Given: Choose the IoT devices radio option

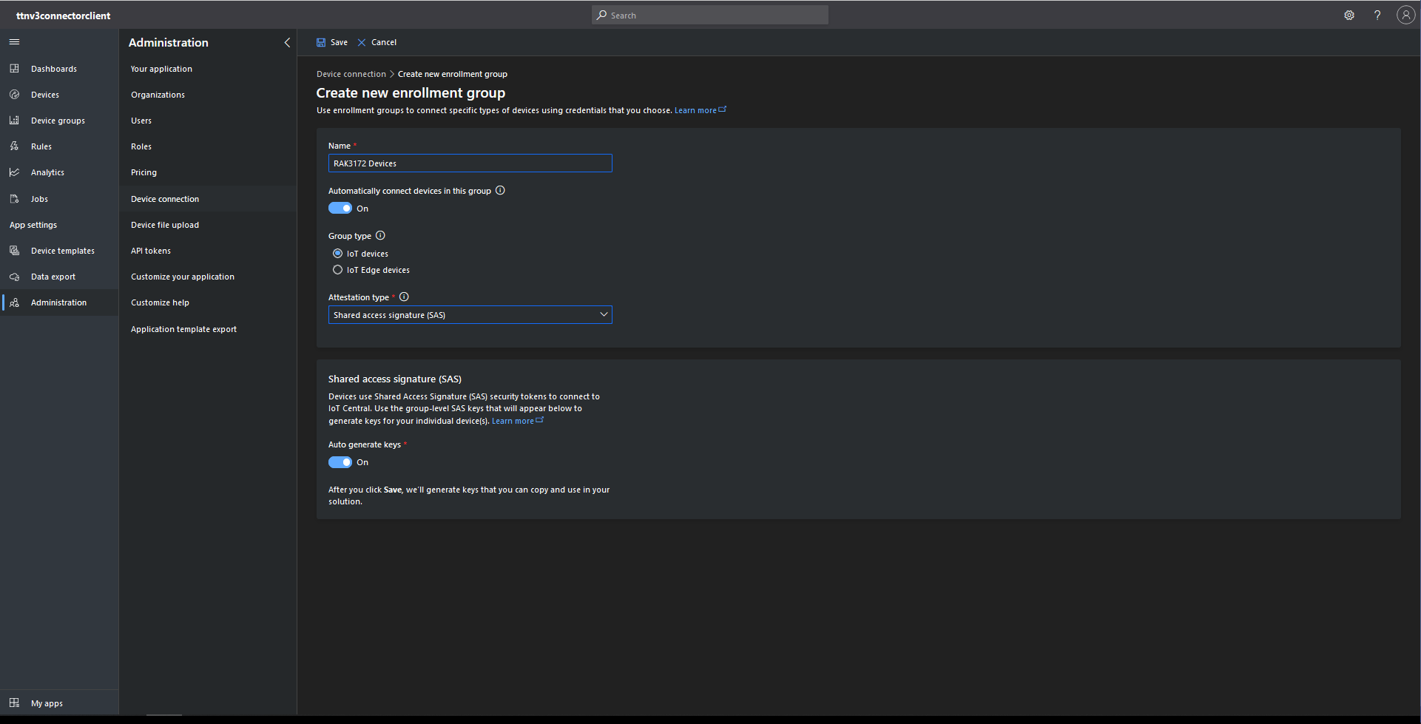Looking at the screenshot, I should pyautogui.click(x=338, y=254).
